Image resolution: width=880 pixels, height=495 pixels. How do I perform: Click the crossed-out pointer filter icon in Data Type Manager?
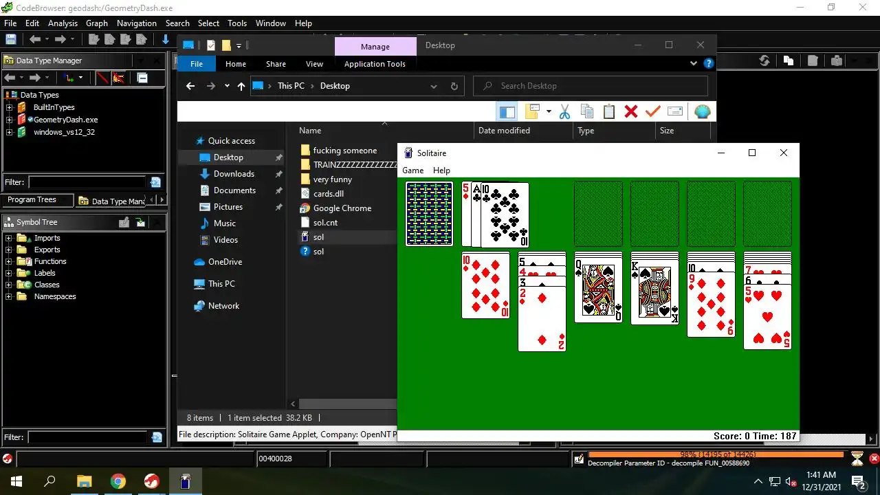click(x=119, y=78)
